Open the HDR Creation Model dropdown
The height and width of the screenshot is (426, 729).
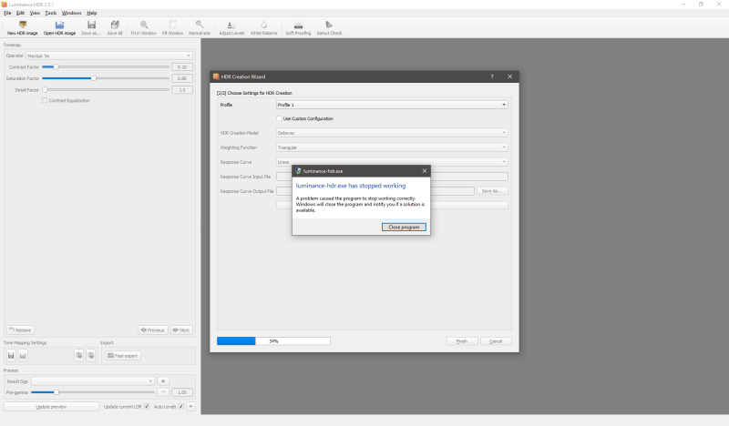coord(392,133)
